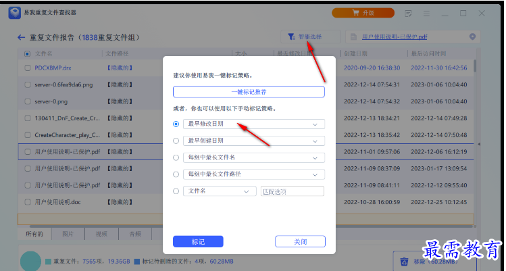Click the 一键标记推荐 button

249,92
